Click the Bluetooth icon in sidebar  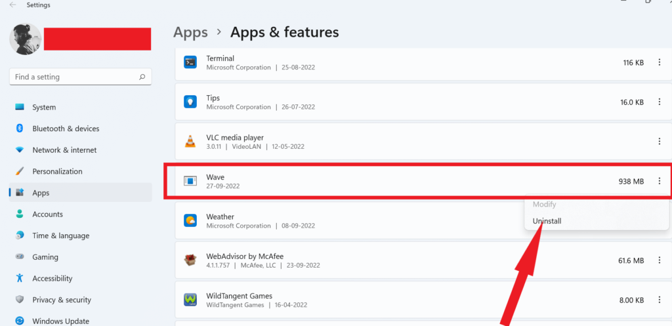(19, 128)
